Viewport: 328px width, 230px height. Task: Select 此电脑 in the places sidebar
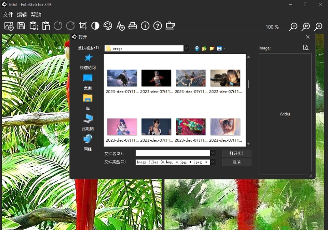[x=88, y=121]
